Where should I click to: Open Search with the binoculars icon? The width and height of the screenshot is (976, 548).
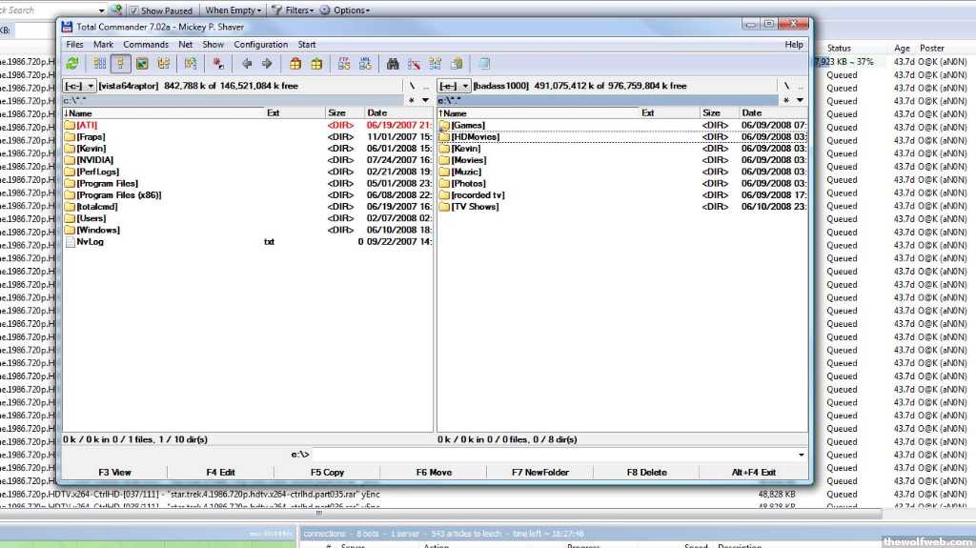pos(393,64)
